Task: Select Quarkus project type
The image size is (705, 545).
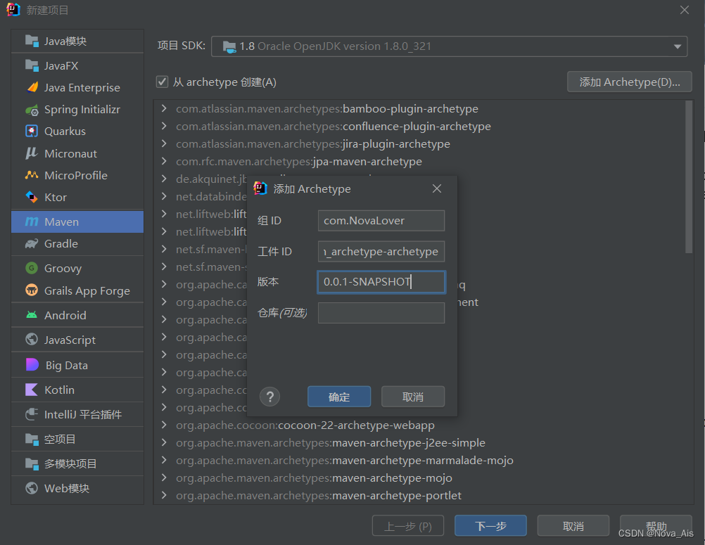Action: tap(77, 132)
